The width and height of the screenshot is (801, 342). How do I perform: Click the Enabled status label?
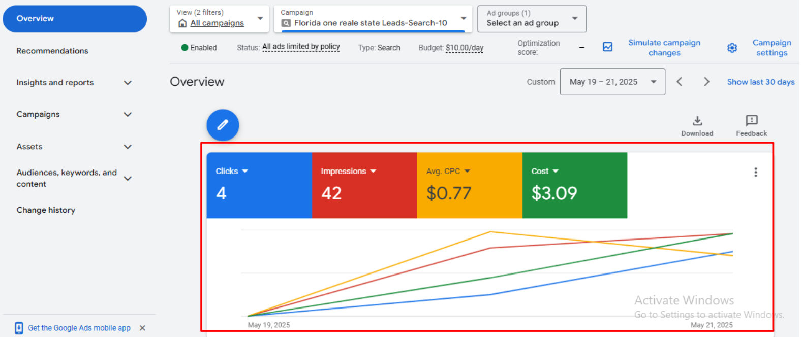[203, 48]
